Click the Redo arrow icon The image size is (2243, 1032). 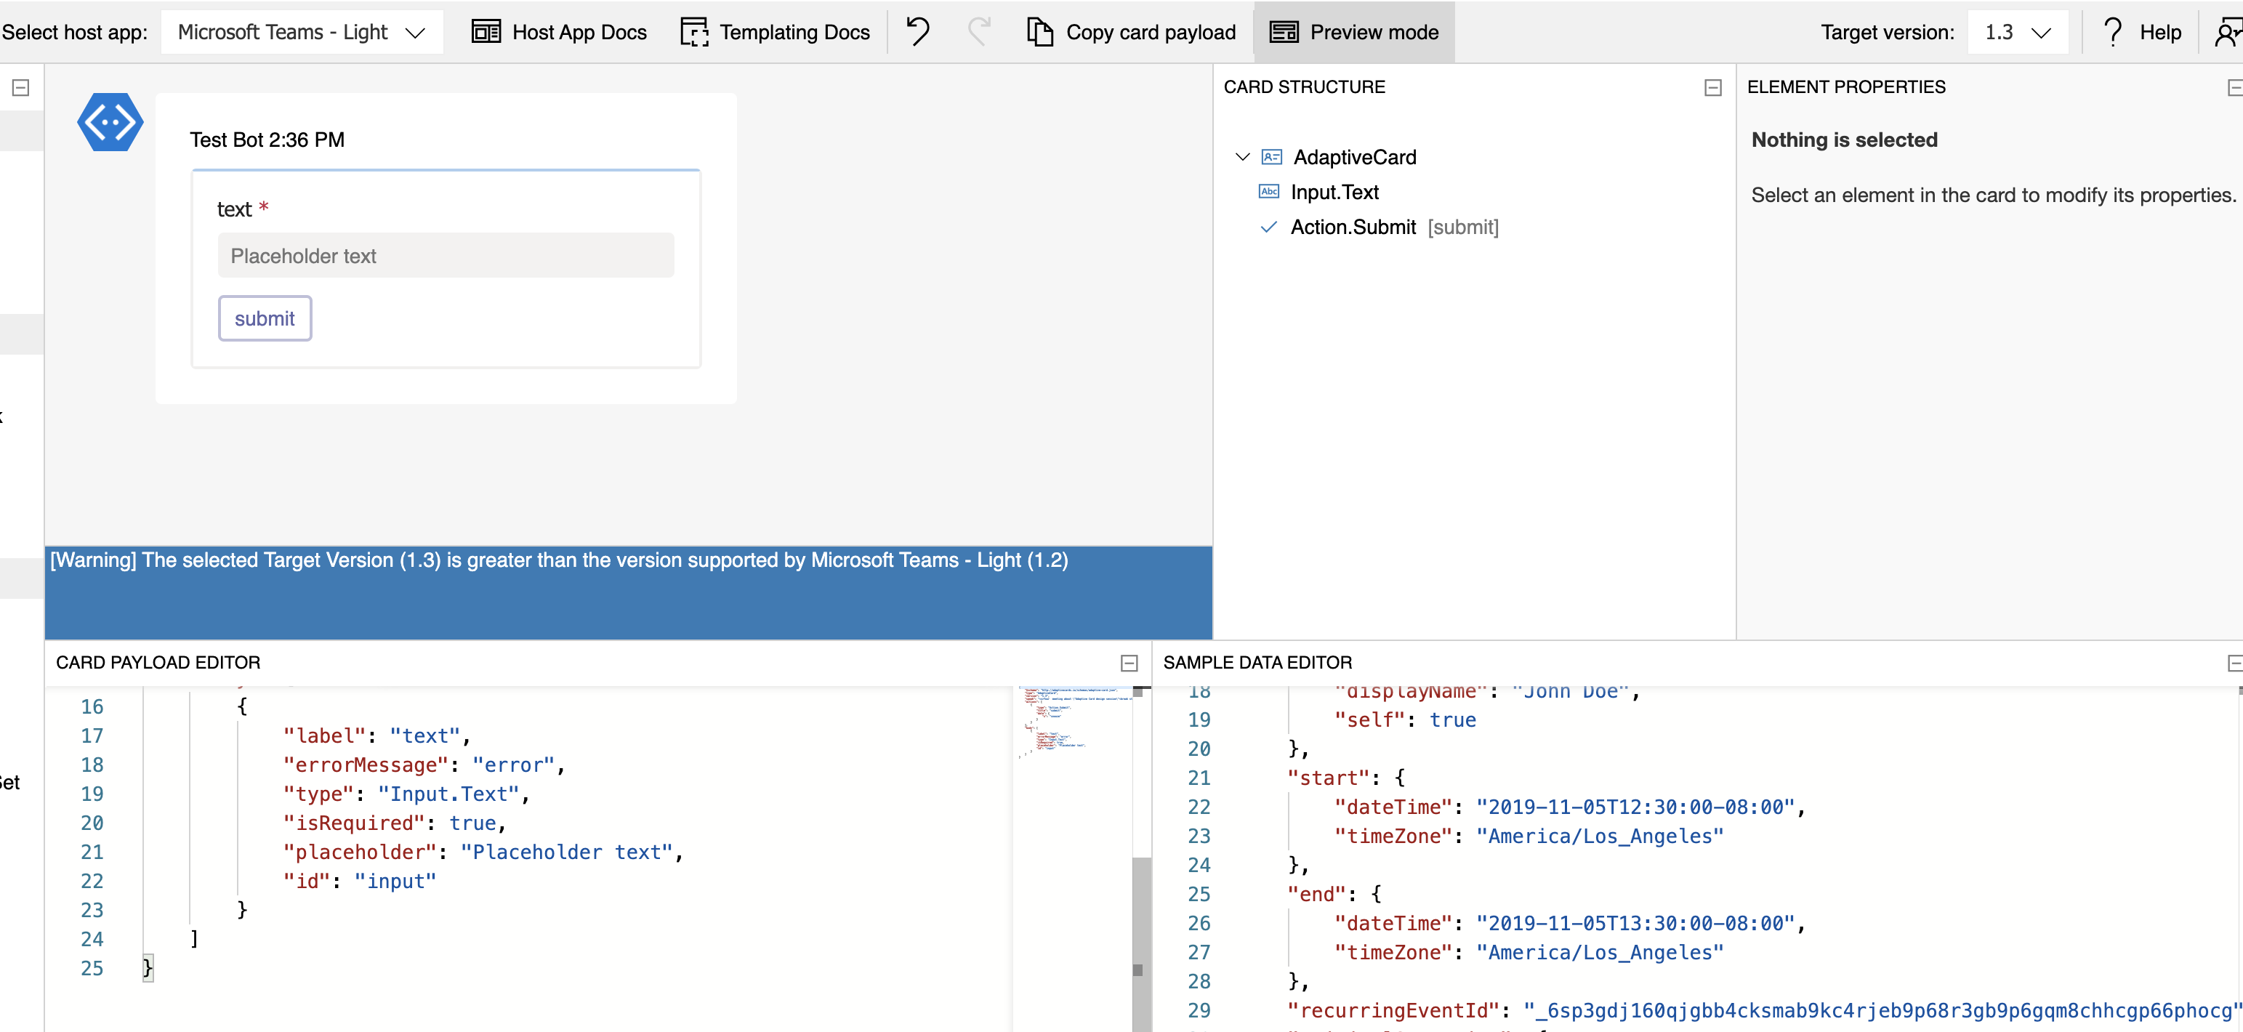(980, 31)
